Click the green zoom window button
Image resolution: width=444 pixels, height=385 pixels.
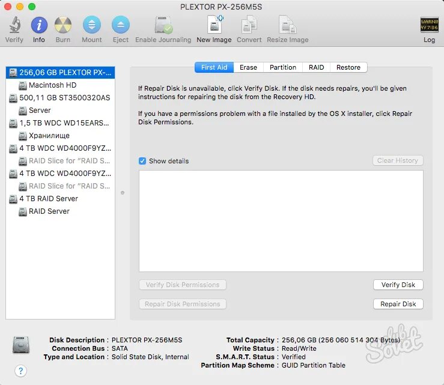click(x=32, y=7)
